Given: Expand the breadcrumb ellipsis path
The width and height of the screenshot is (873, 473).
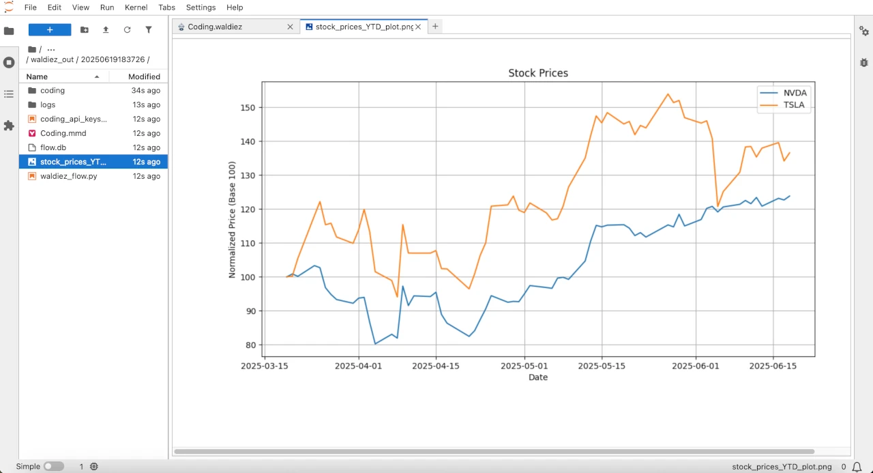Looking at the screenshot, I should click(51, 49).
